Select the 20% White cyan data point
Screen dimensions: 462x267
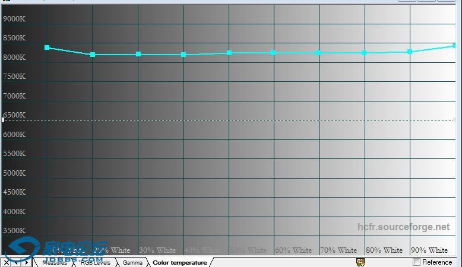(x=93, y=55)
